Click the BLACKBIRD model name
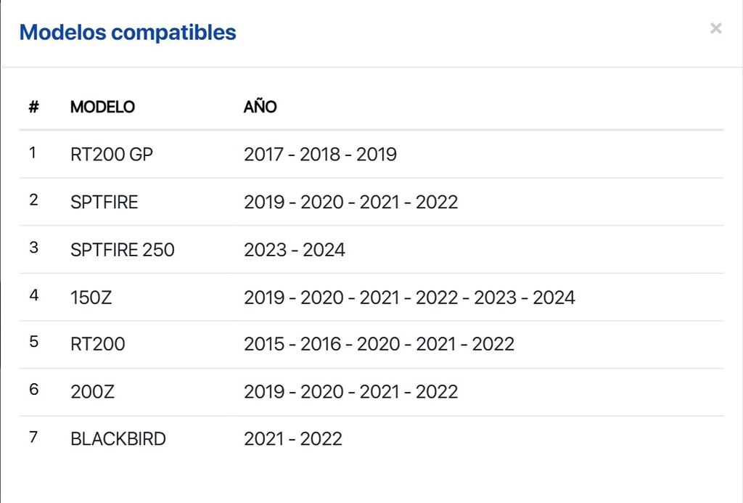This screenshot has height=503, width=743. (x=118, y=439)
